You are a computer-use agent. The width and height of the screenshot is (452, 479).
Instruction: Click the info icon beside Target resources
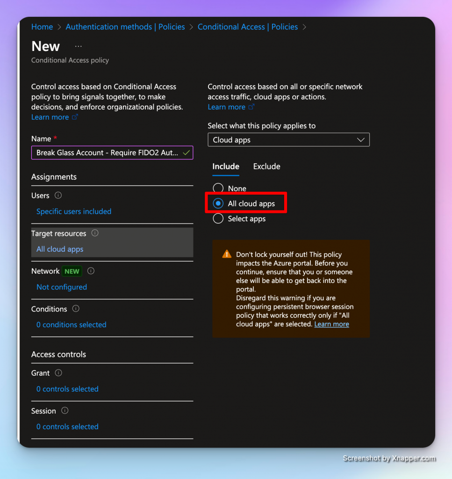95,233
